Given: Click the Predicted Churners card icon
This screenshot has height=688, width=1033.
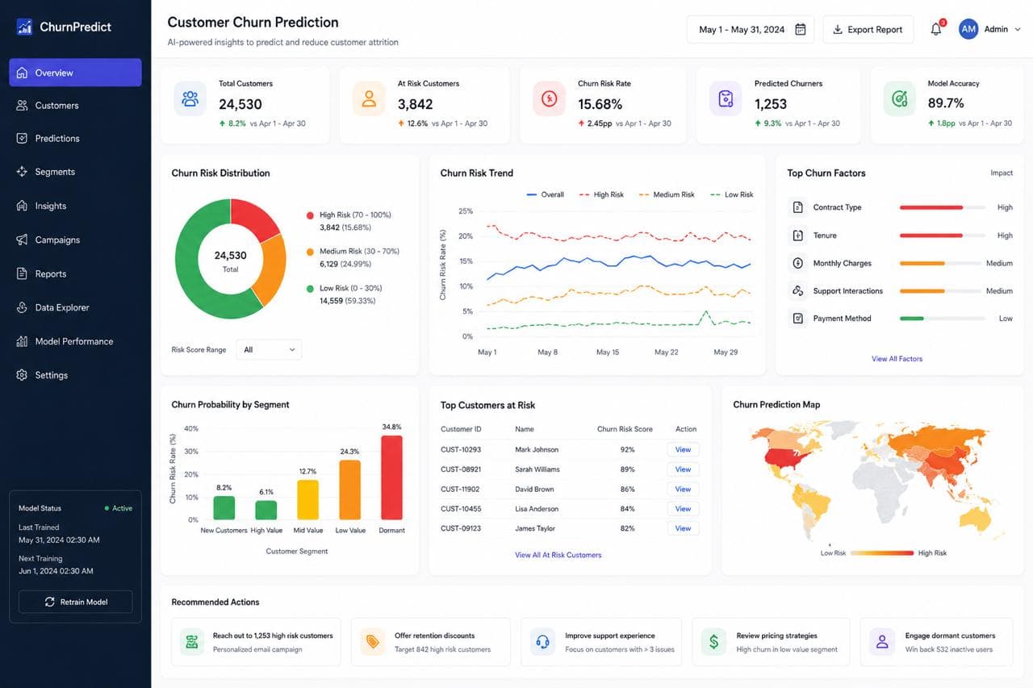Looking at the screenshot, I should 726,99.
